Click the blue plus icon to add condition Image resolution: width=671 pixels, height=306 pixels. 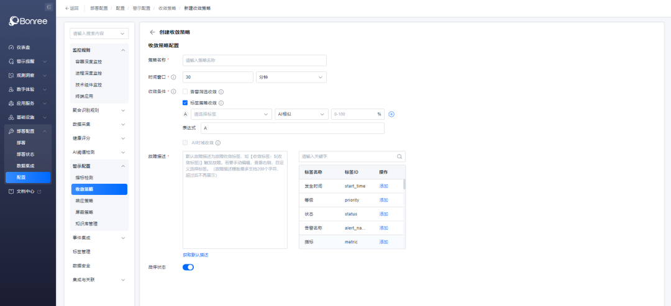pyautogui.click(x=391, y=114)
